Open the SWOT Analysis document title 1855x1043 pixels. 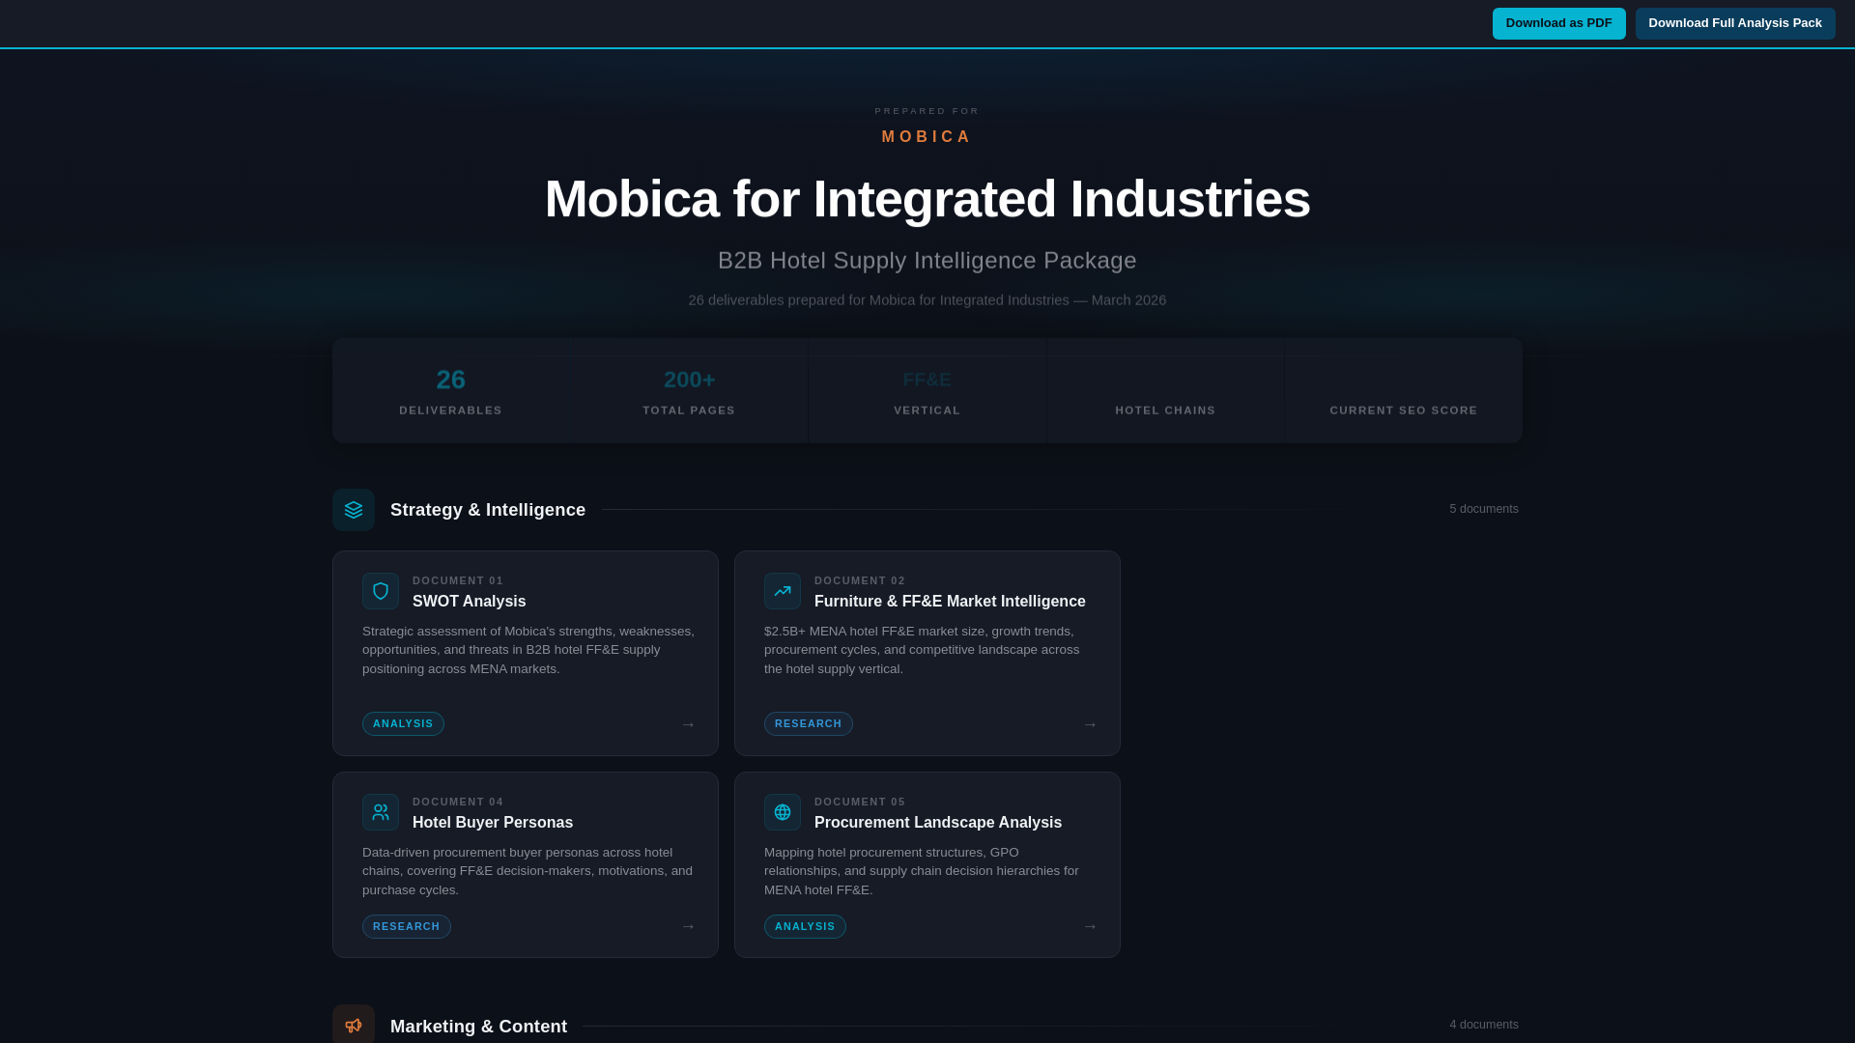470,602
